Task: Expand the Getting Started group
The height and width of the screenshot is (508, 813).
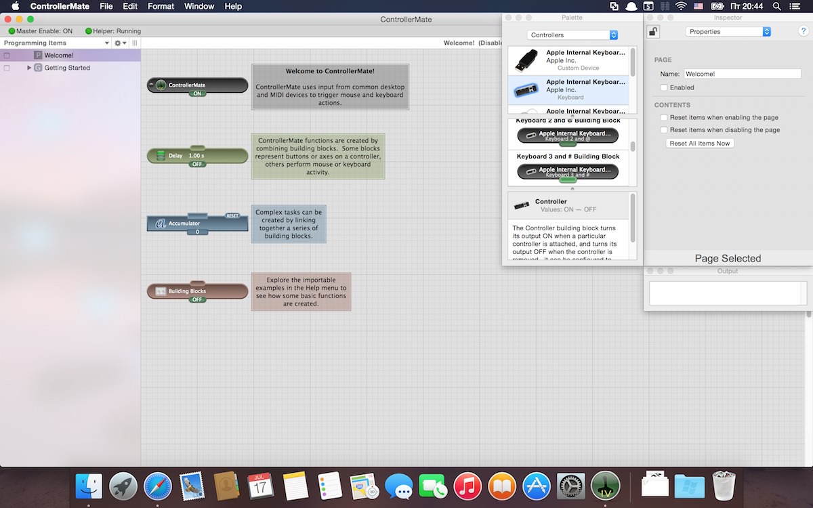Action: (29, 68)
